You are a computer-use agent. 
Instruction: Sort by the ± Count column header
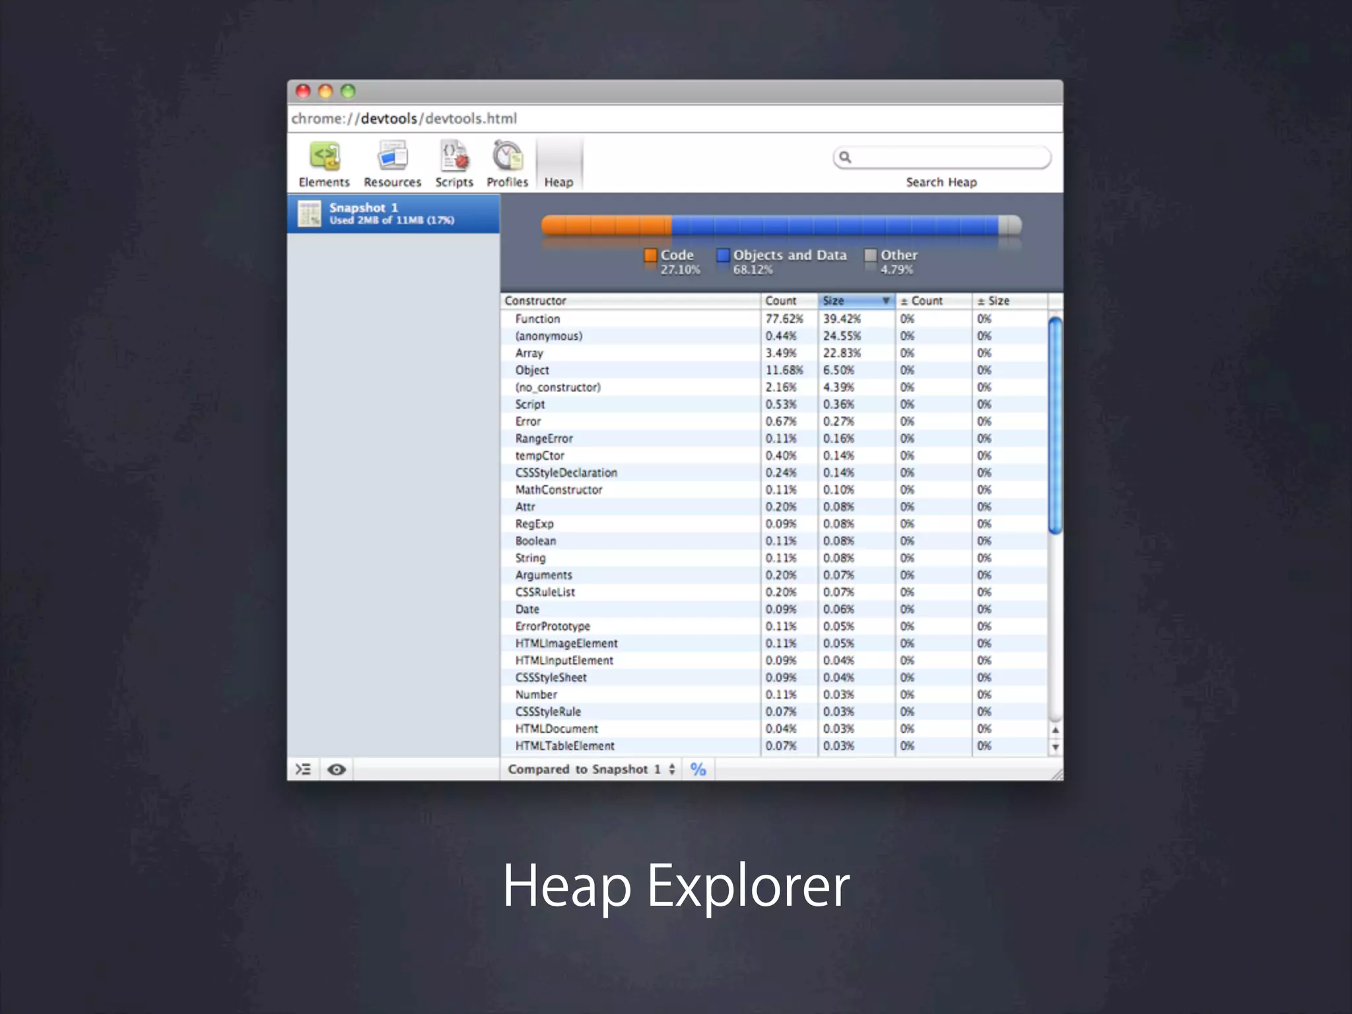point(933,301)
